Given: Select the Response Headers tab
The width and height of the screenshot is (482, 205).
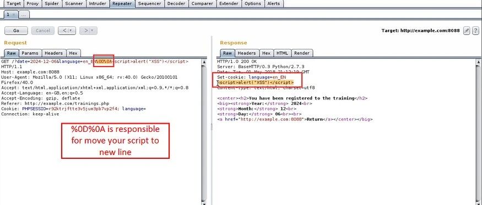Looking at the screenshot, I should click(x=247, y=53).
